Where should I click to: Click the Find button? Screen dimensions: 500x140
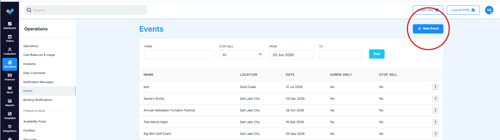(x=377, y=54)
